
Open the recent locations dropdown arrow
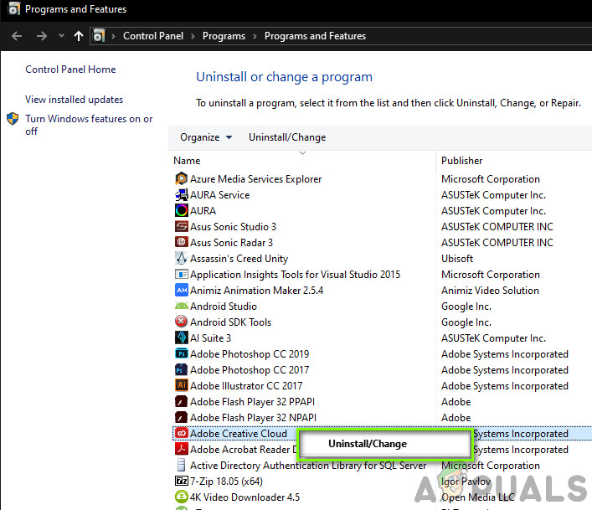pyautogui.click(x=61, y=36)
